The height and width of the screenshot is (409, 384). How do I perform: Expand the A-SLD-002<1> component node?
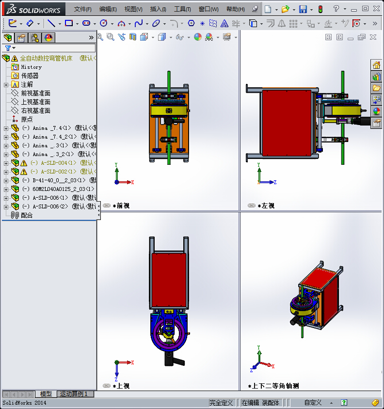point(6,172)
